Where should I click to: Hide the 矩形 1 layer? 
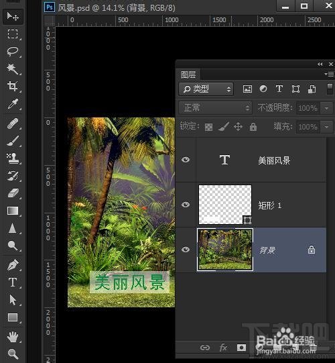point(186,205)
